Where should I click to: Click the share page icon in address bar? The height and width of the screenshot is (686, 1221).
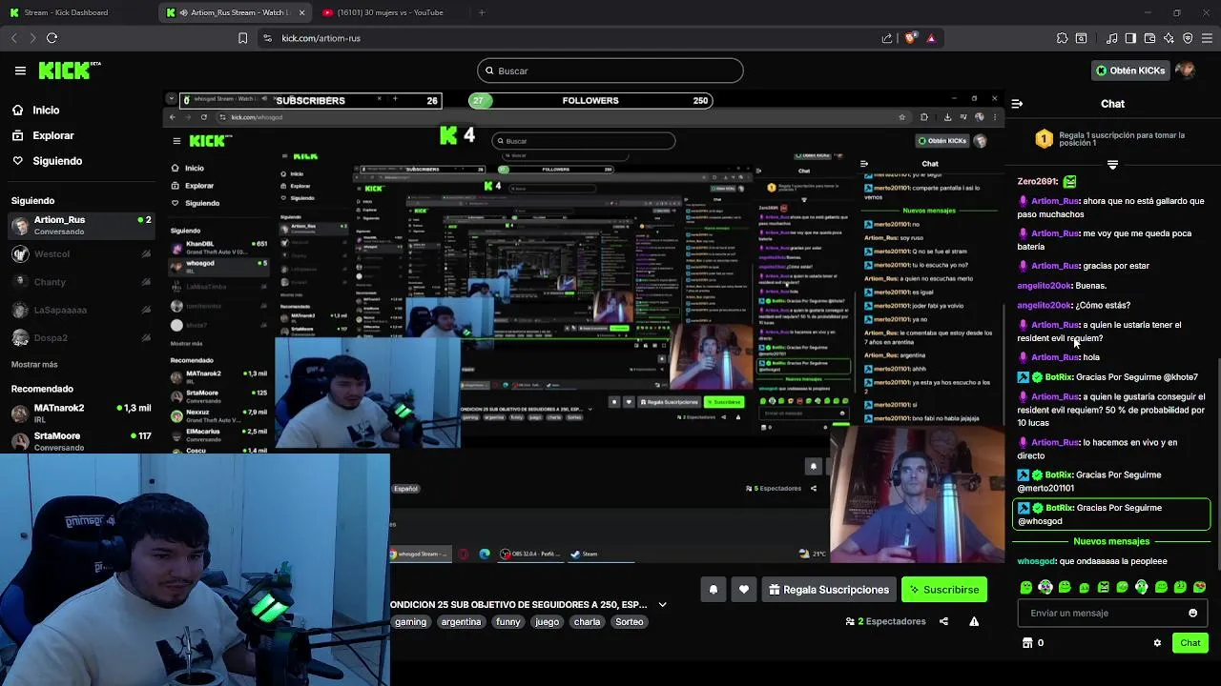tap(887, 38)
